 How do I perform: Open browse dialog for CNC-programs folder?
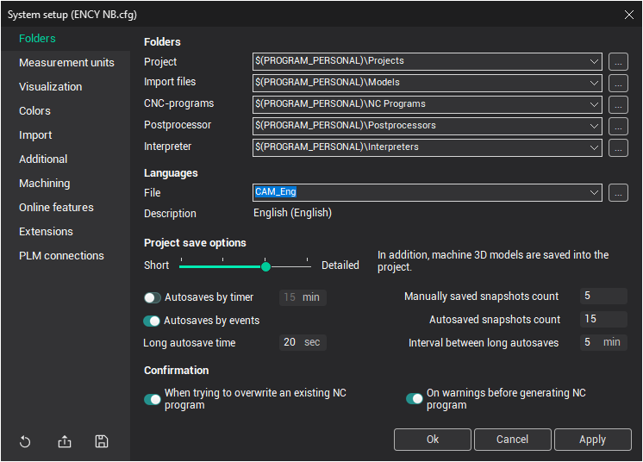coord(618,104)
